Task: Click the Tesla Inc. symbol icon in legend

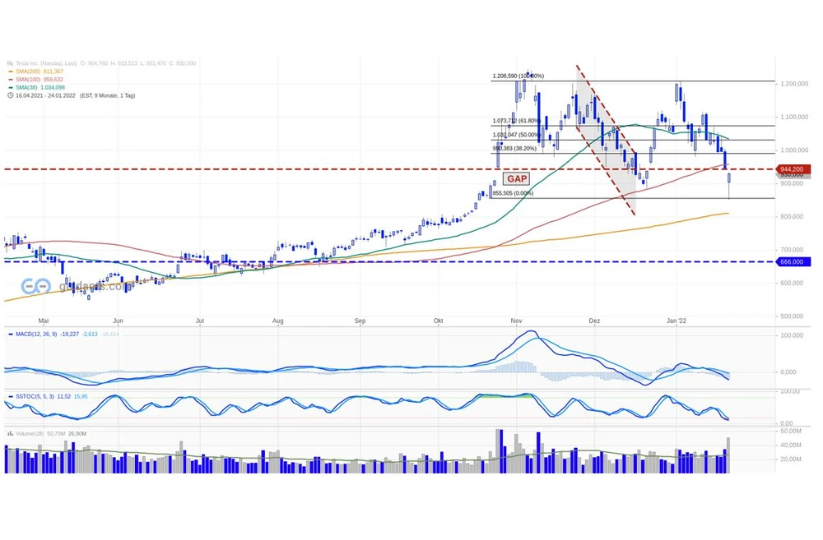Action: point(10,63)
